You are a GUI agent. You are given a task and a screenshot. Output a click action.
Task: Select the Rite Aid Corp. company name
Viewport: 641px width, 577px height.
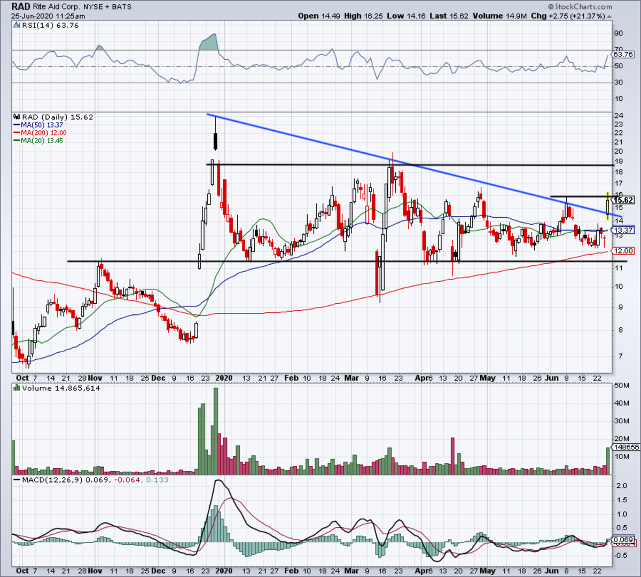(x=56, y=7)
